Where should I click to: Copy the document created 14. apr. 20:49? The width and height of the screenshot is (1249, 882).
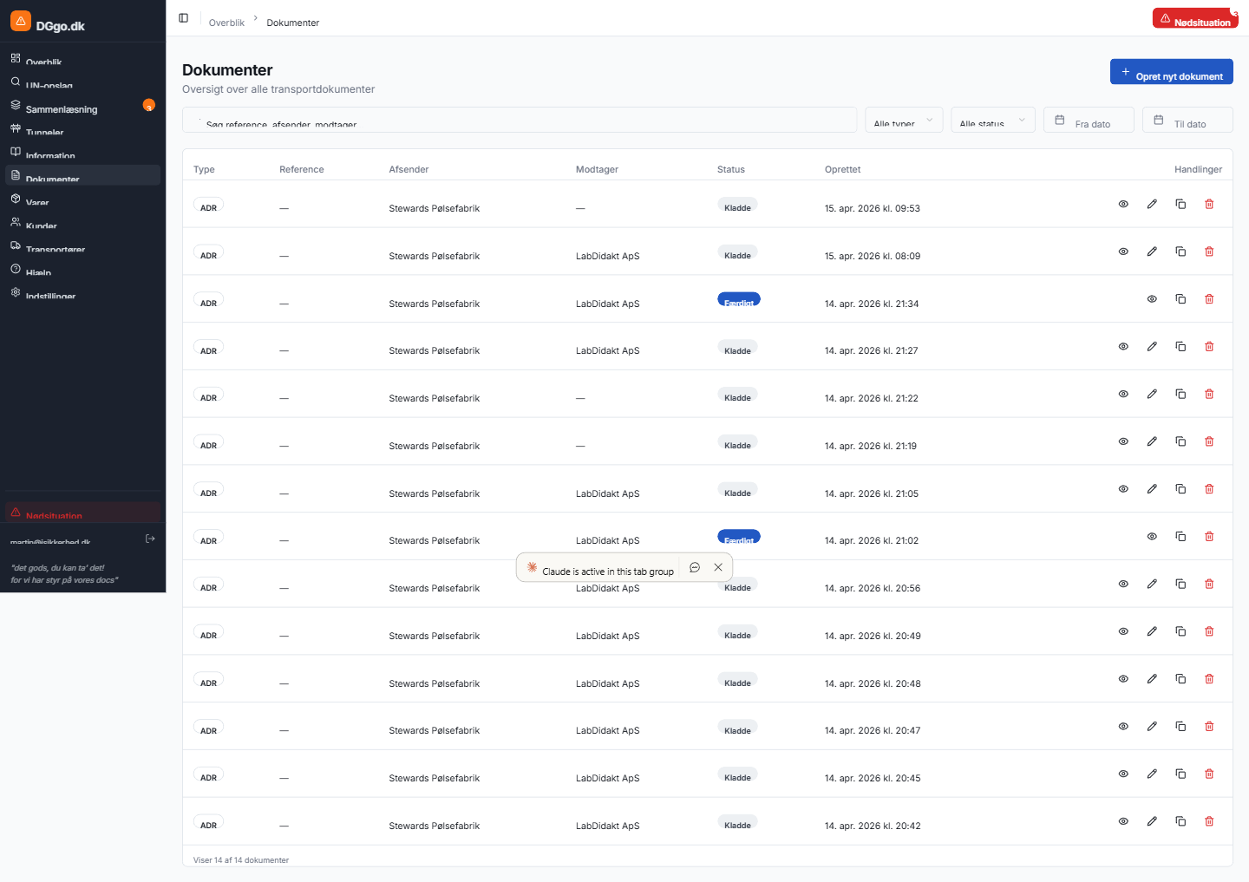tap(1180, 631)
